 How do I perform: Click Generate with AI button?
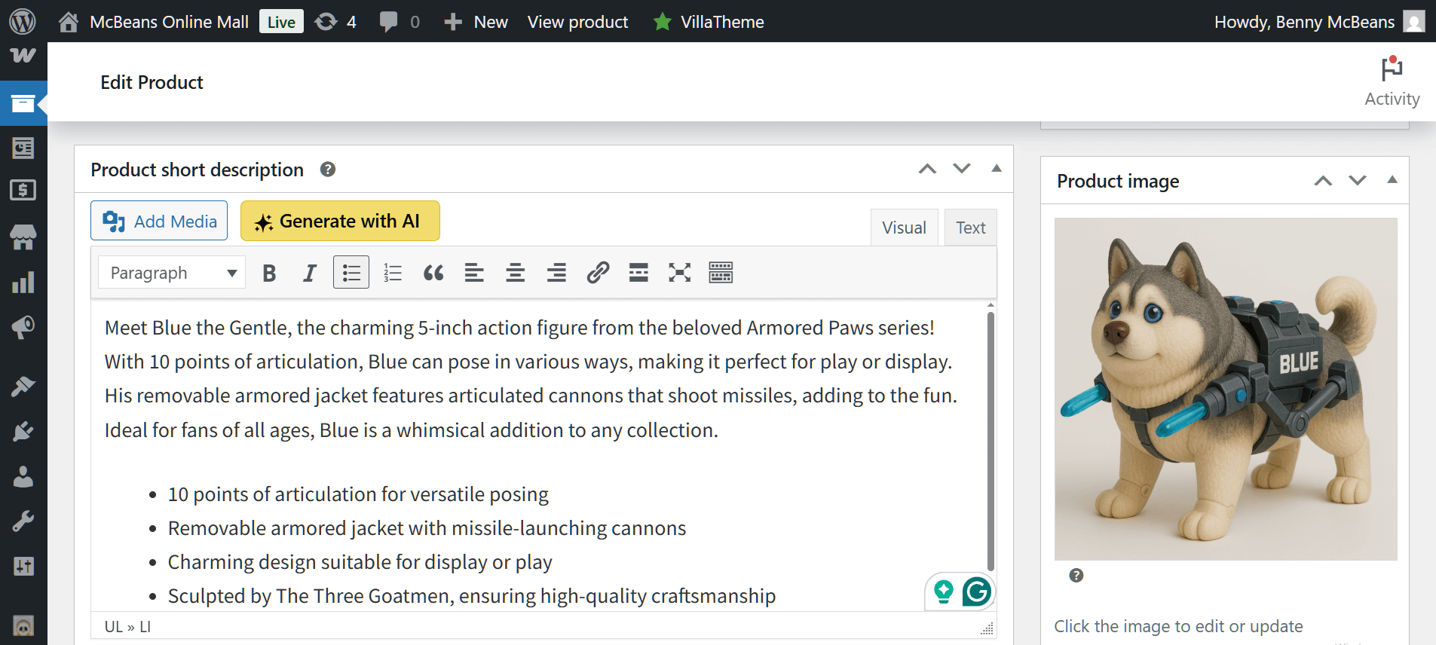340,221
